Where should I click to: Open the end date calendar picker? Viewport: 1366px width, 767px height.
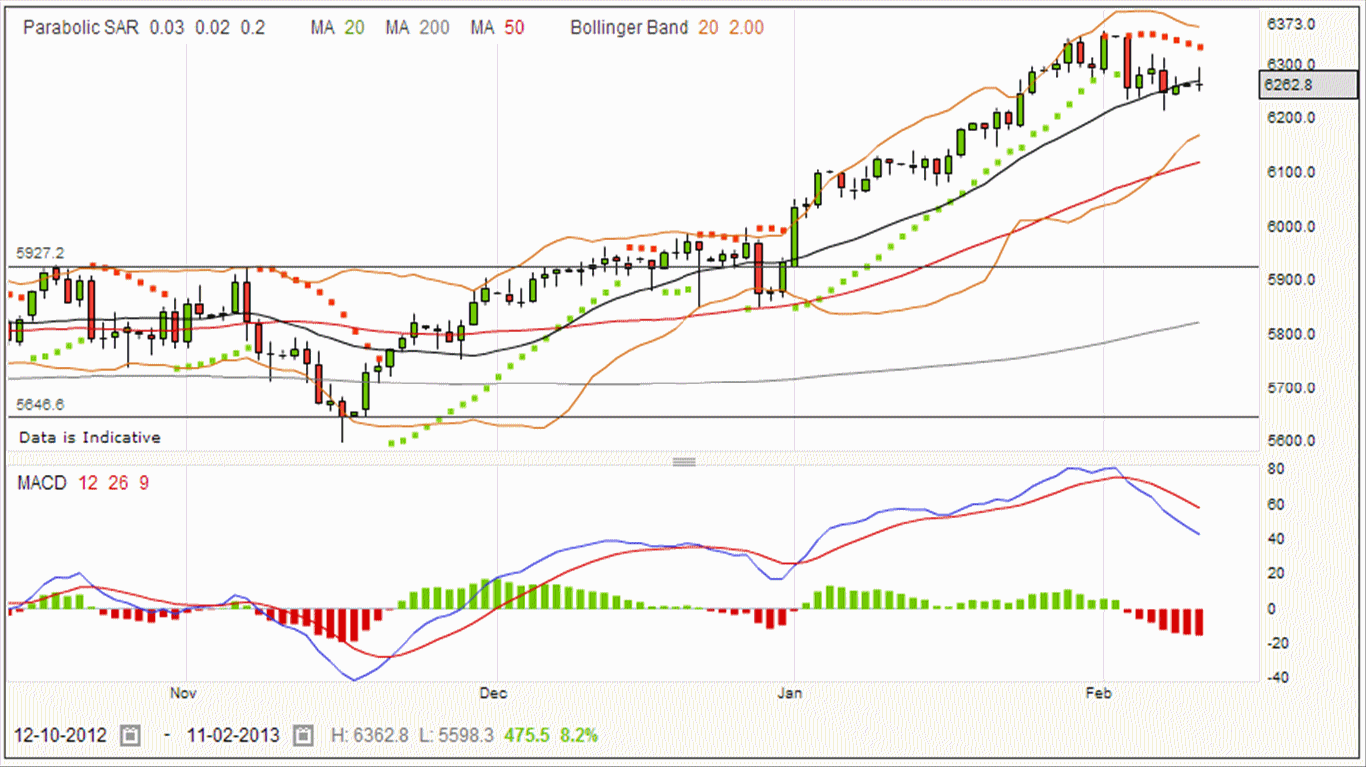click(303, 736)
